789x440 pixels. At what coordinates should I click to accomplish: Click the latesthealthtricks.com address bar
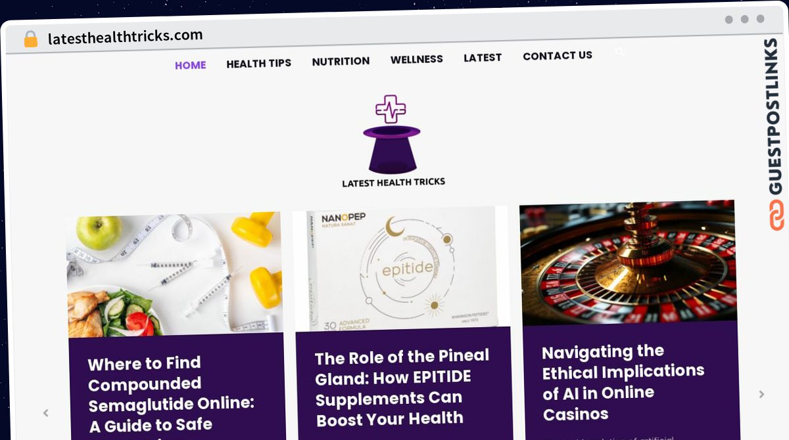pos(125,37)
